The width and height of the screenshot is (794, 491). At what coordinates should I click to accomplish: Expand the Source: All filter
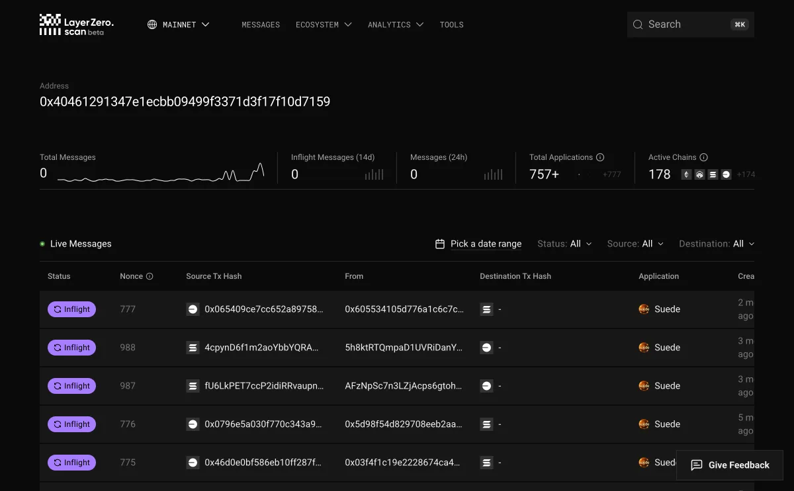[635, 244]
